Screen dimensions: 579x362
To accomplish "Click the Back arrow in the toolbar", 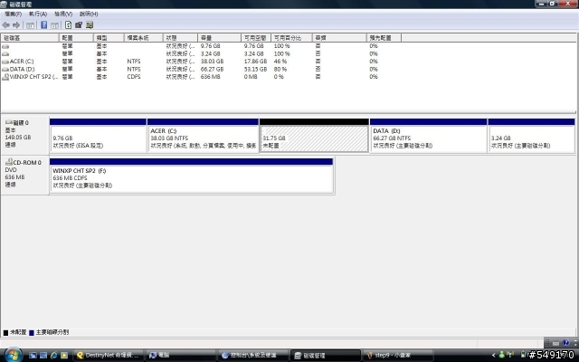I will [6, 25].
